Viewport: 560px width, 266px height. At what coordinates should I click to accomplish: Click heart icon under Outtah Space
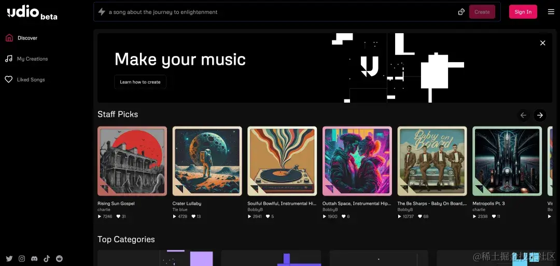pos(344,216)
